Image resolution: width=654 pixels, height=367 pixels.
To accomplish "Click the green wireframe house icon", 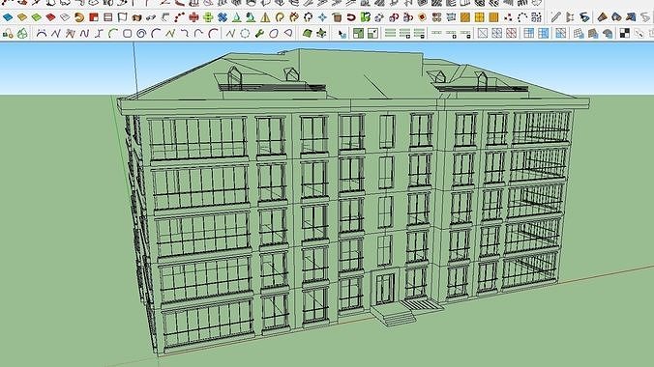I will [x=22, y=34].
